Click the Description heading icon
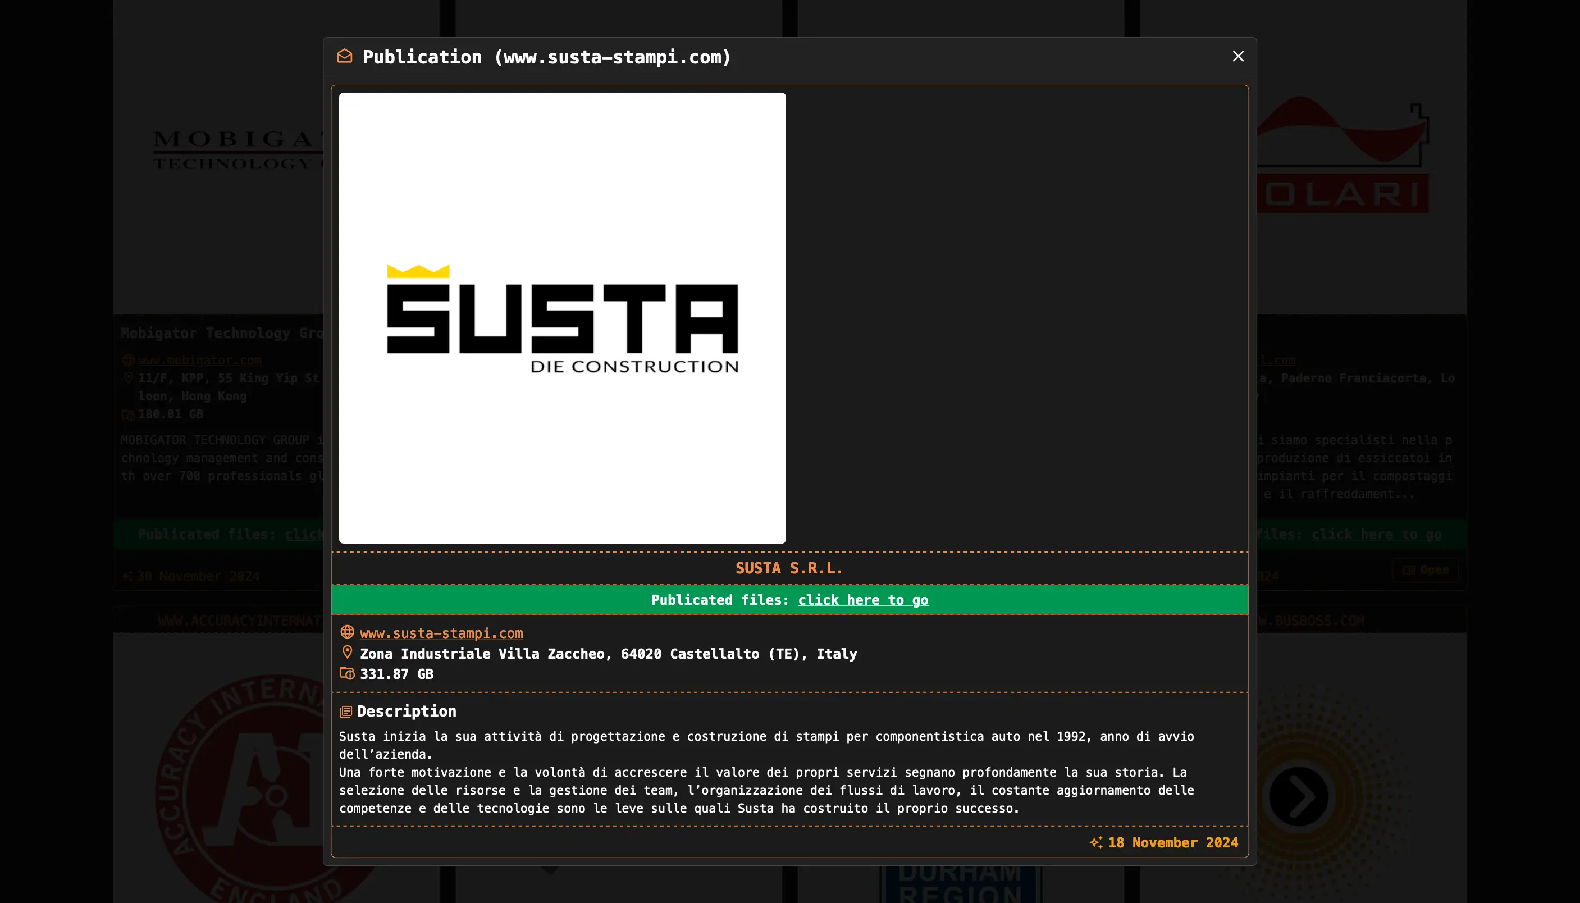1580x903 pixels. click(x=345, y=712)
